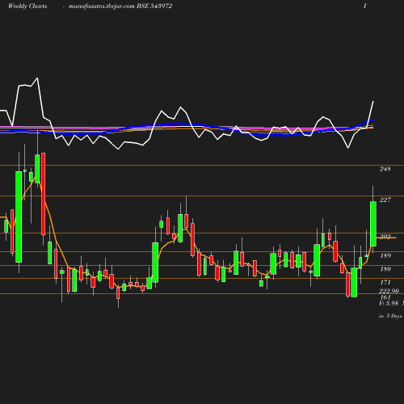Click the tall green latest weekly candle
The width and height of the screenshot is (404, 404).
(373, 224)
